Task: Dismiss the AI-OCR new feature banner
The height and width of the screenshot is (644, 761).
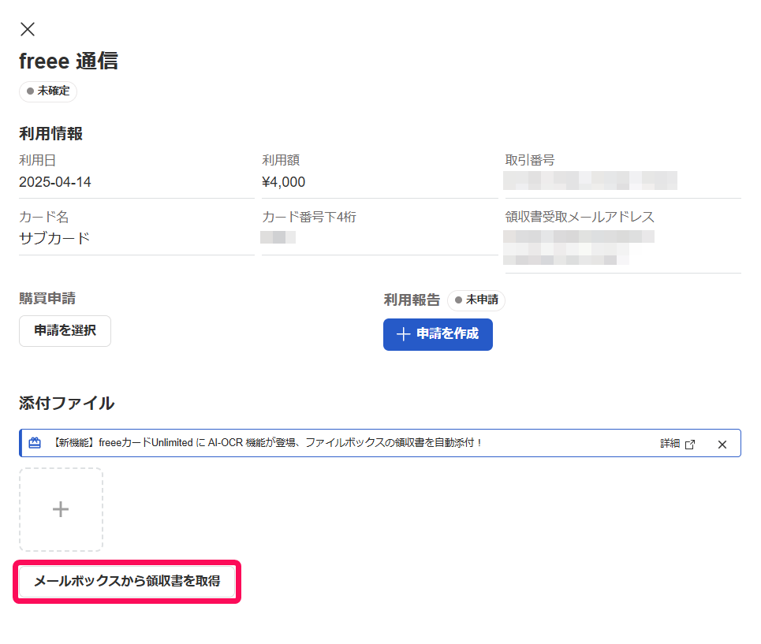Action: pos(722,445)
